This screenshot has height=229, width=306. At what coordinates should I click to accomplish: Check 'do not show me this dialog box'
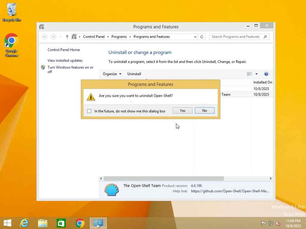tap(89, 111)
